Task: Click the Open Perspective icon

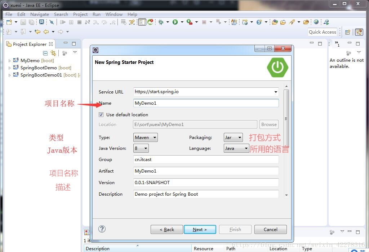Action: (x=348, y=32)
